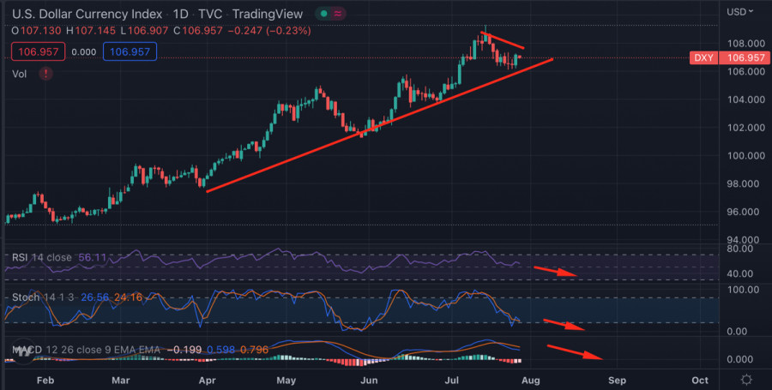Click the DXY symbol tag on price axis
This screenshot has width=772, height=390.
[703, 57]
